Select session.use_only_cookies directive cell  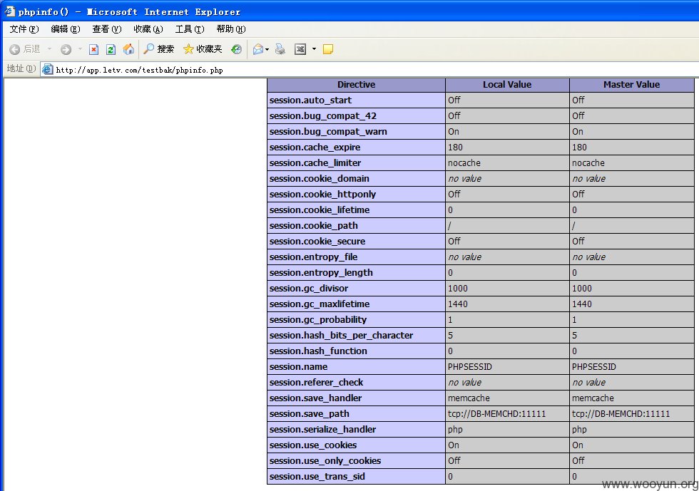click(x=356, y=460)
